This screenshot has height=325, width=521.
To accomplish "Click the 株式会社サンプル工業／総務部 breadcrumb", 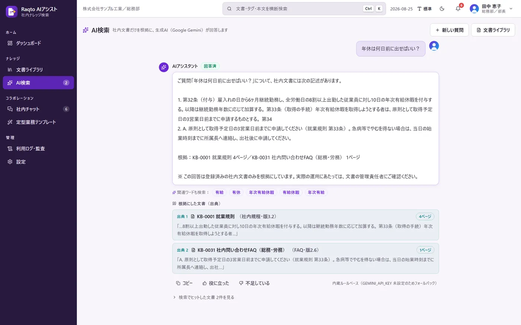I will [x=111, y=9].
